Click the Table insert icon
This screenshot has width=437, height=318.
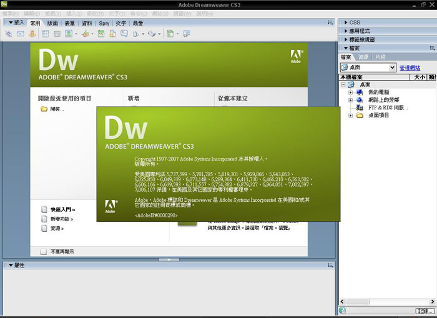tap(45, 34)
